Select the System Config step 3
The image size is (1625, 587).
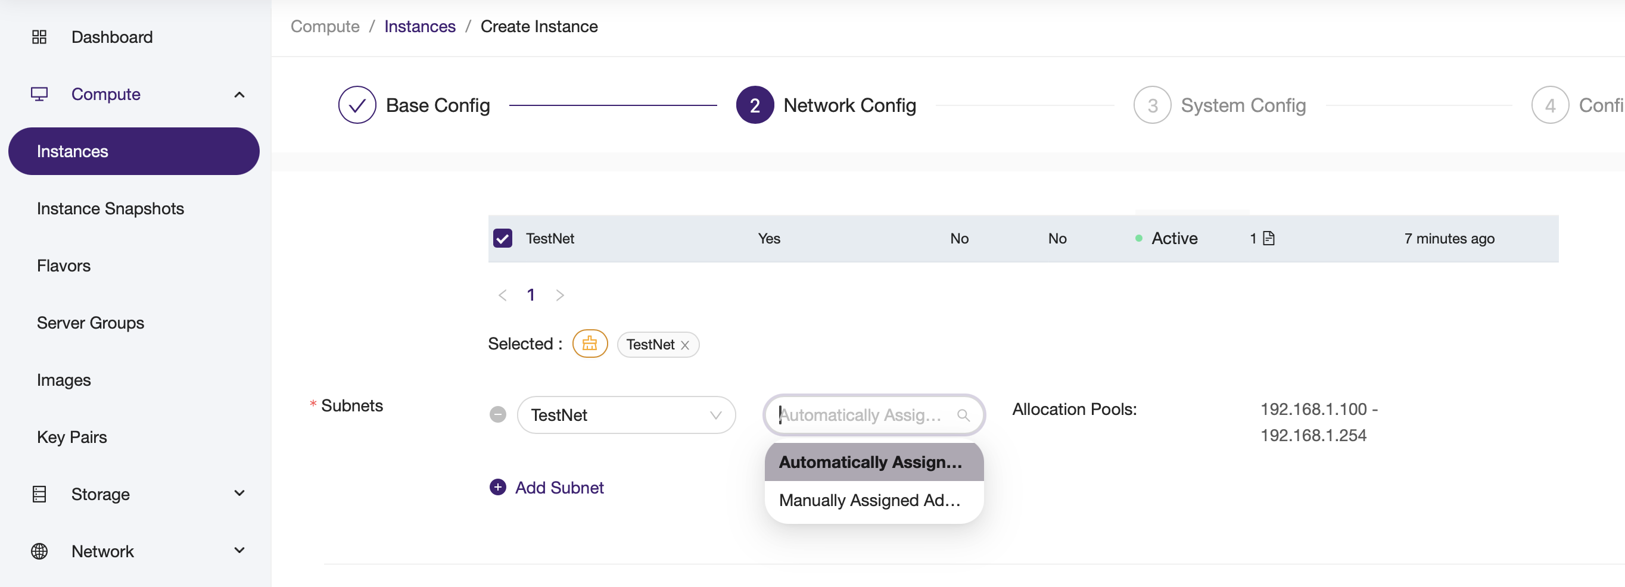[x=1153, y=105]
